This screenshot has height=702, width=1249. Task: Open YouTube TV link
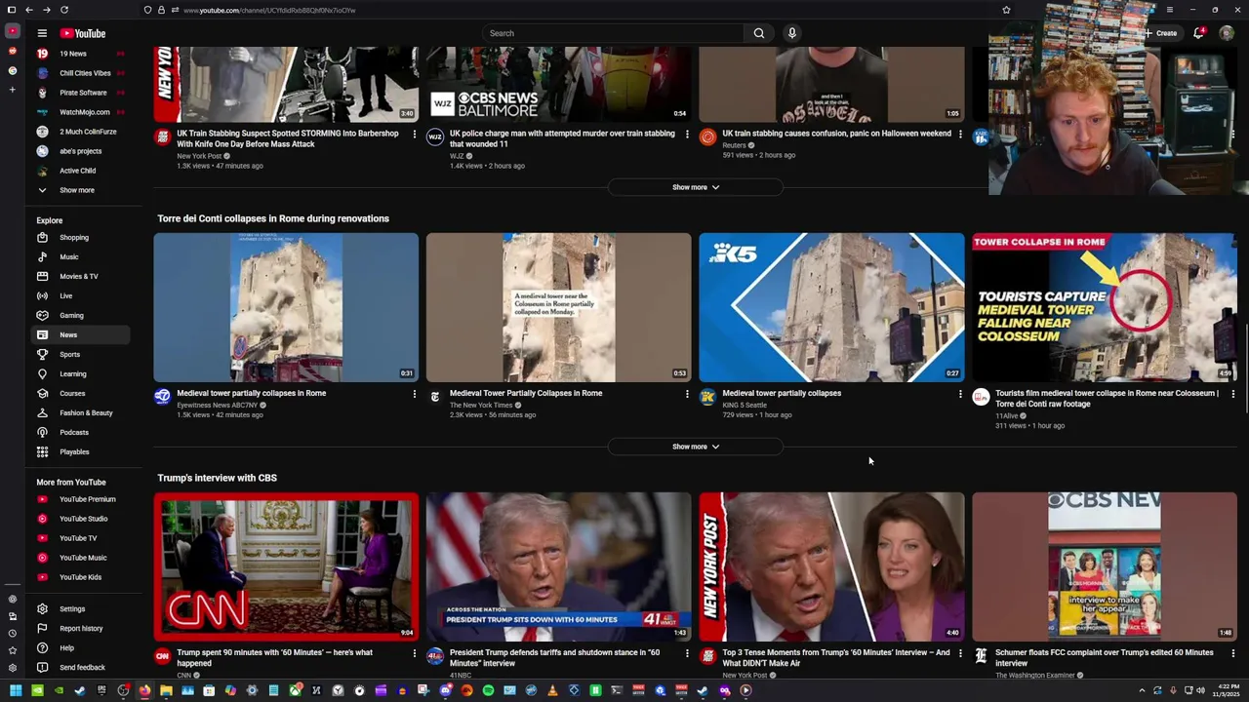(x=80, y=538)
